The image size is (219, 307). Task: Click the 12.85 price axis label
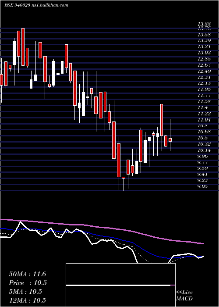tap(204, 59)
